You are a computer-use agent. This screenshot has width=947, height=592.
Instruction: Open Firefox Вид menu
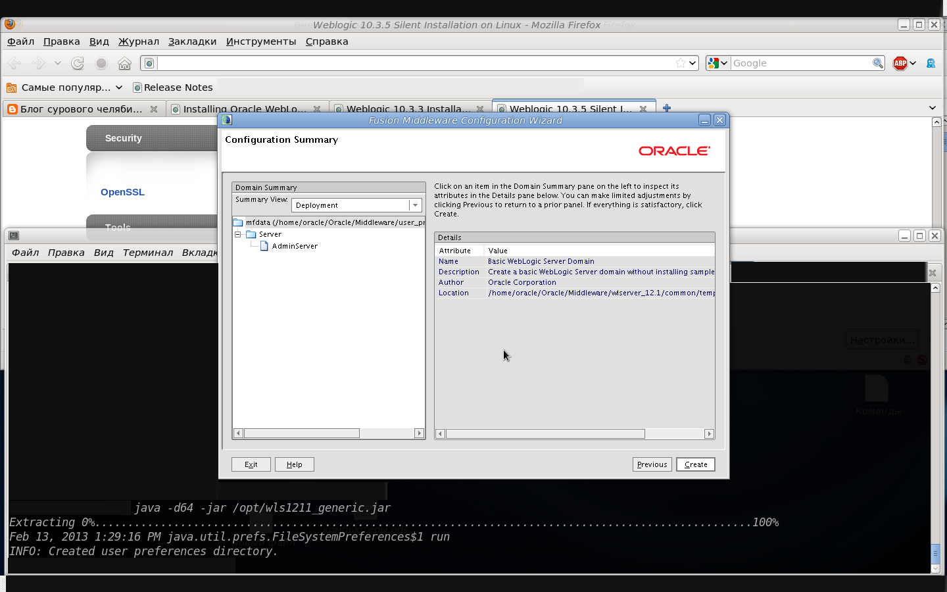point(99,41)
